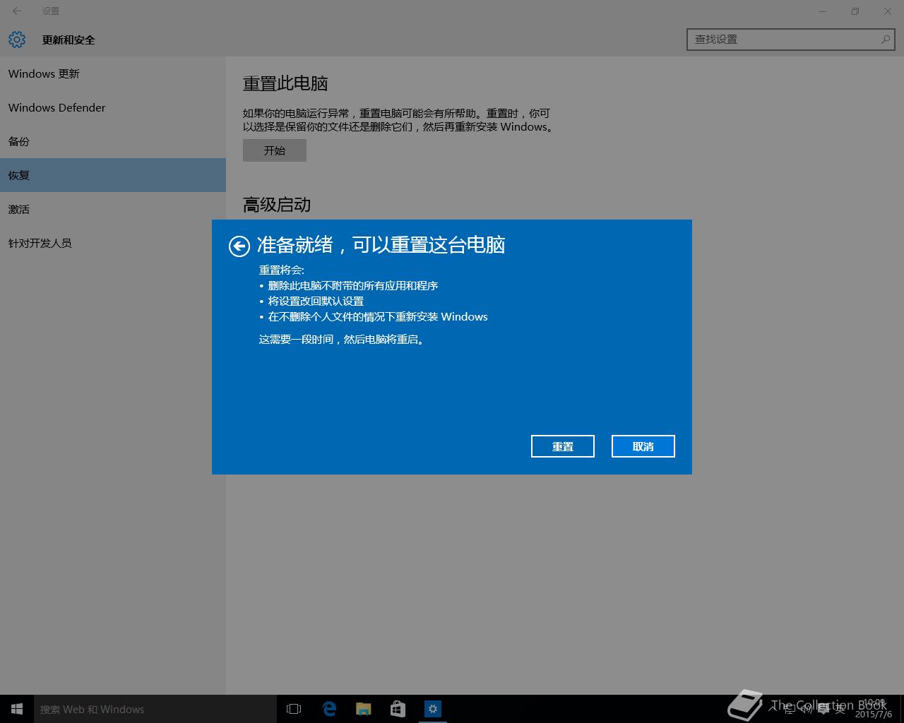Go back using title bar arrow
Screen dimensions: 904x723
pos(17,11)
